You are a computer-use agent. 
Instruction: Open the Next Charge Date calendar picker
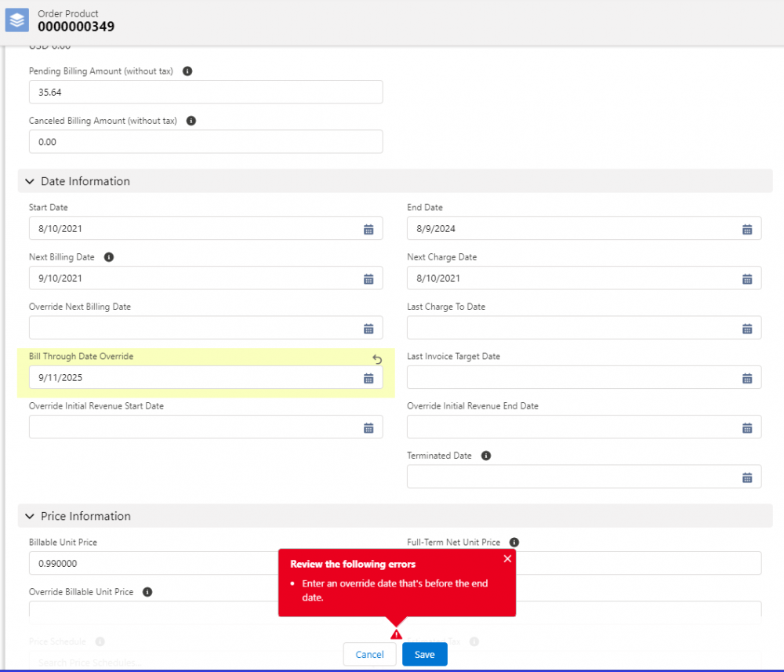coord(747,278)
